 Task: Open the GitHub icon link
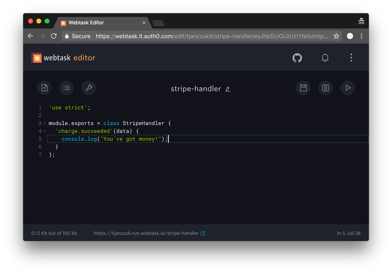297,58
